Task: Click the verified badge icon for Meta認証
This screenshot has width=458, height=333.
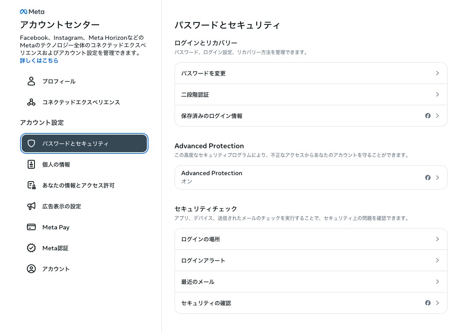Action: pos(31,248)
